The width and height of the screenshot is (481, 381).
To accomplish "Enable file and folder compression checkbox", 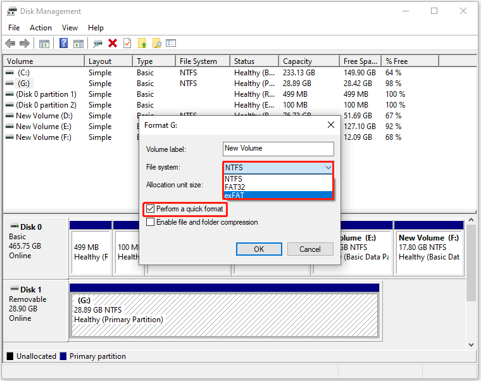I will pyautogui.click(x=151, y=222).
